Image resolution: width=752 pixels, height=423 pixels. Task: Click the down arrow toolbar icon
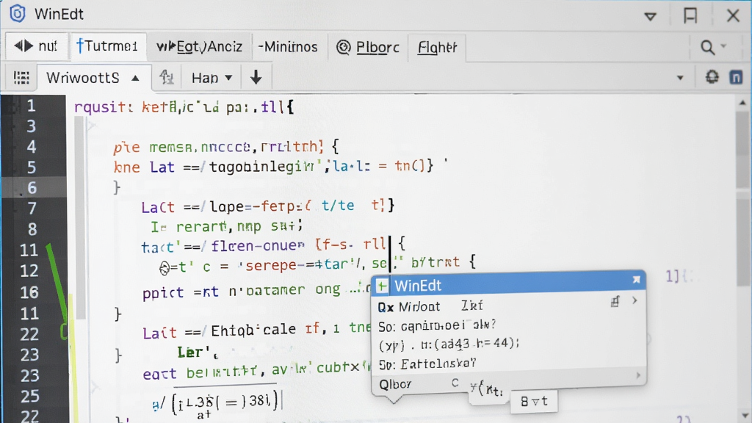point(256,77)
